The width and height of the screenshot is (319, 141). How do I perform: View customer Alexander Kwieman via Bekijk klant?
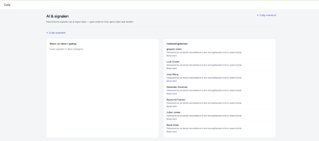pyautogui.click(x=172, y=94)
